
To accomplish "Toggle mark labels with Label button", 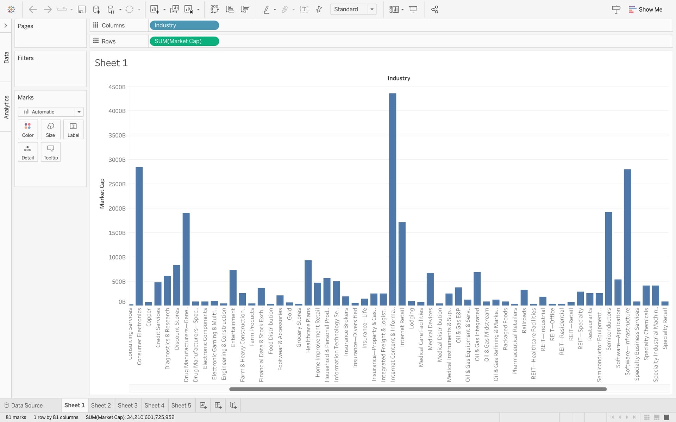I will click(73, 129).
